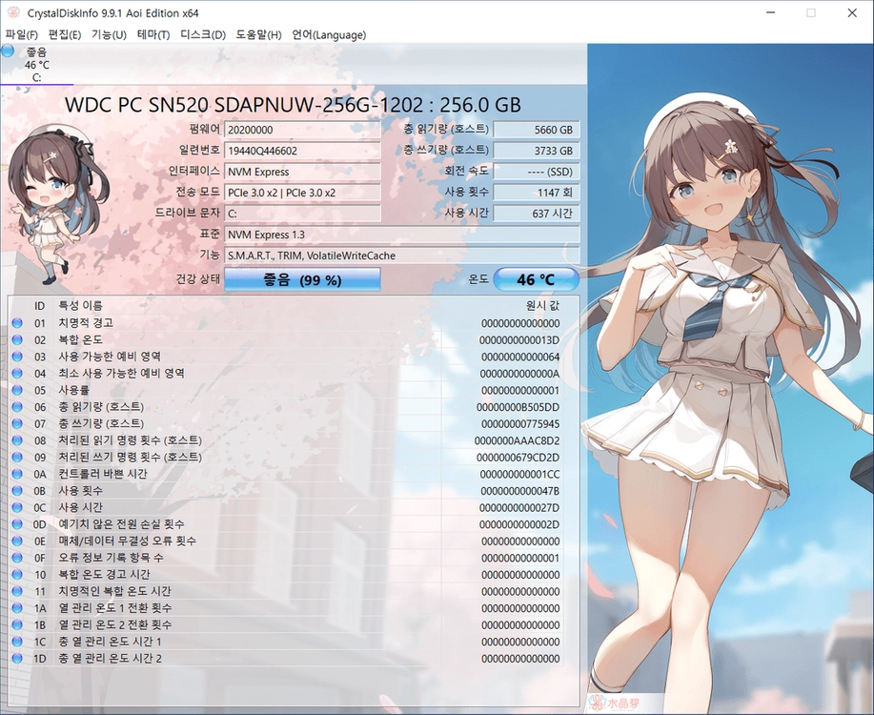This screenshot has height=715, width=874.
Task: Click the 원시 값 column header
Action: pos(542,306)
